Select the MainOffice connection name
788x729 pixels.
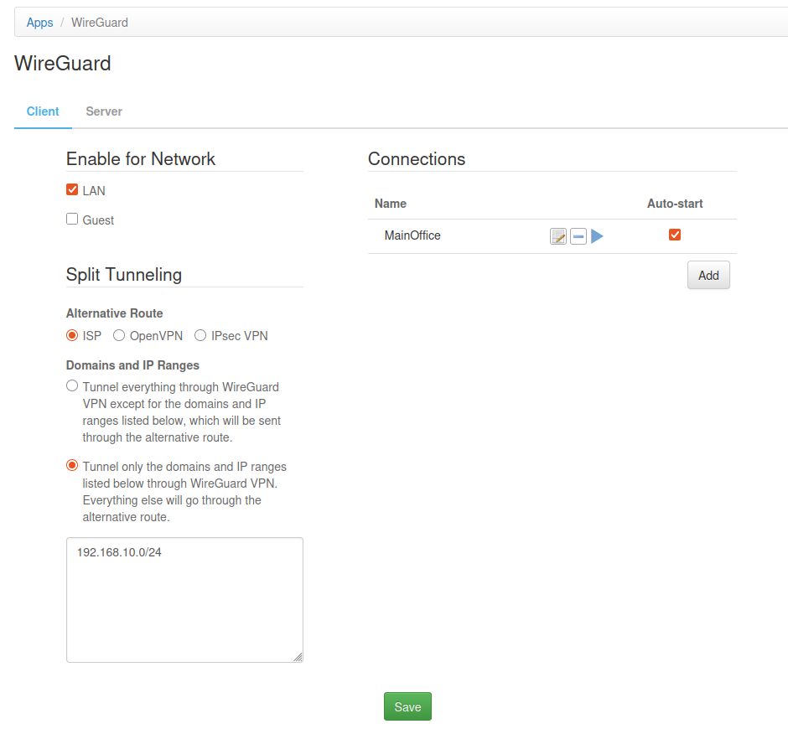point(412,235)
